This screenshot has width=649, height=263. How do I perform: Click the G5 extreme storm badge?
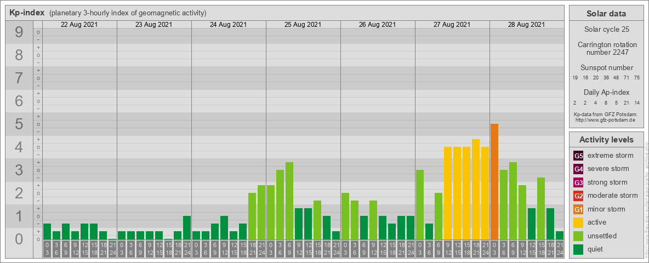coord(578,156)
